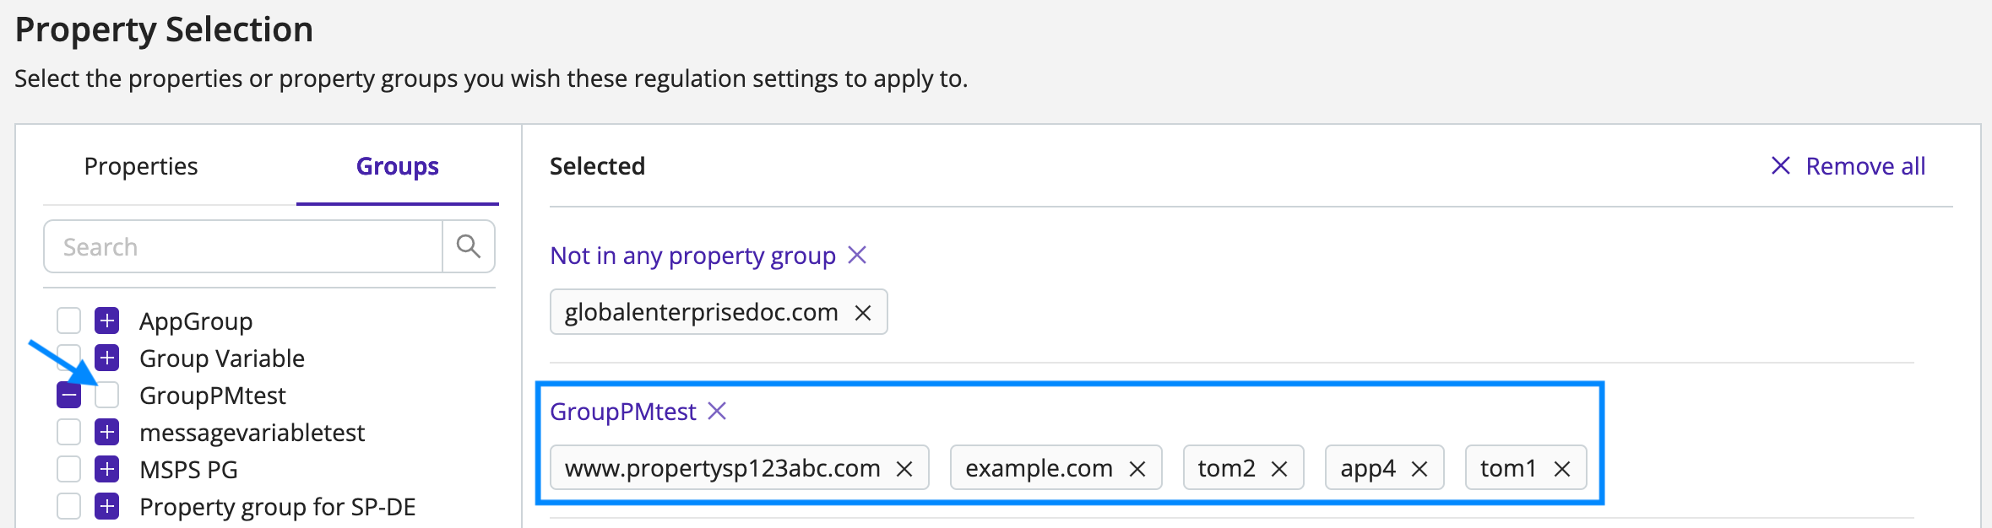The height and width of the screenshot is (528, 1992).
Task: Remove the whole GroupPMtest group via X
Action: [717, 411]
